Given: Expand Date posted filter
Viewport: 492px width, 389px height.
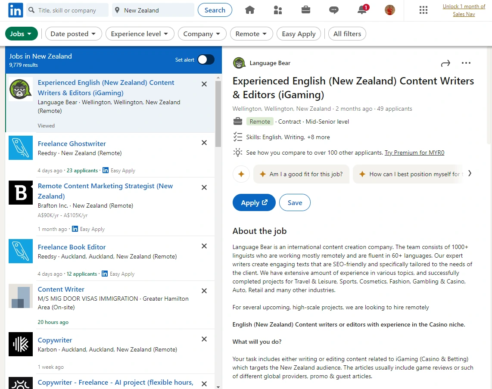Looking at the screenshot, I should [73, 34].
